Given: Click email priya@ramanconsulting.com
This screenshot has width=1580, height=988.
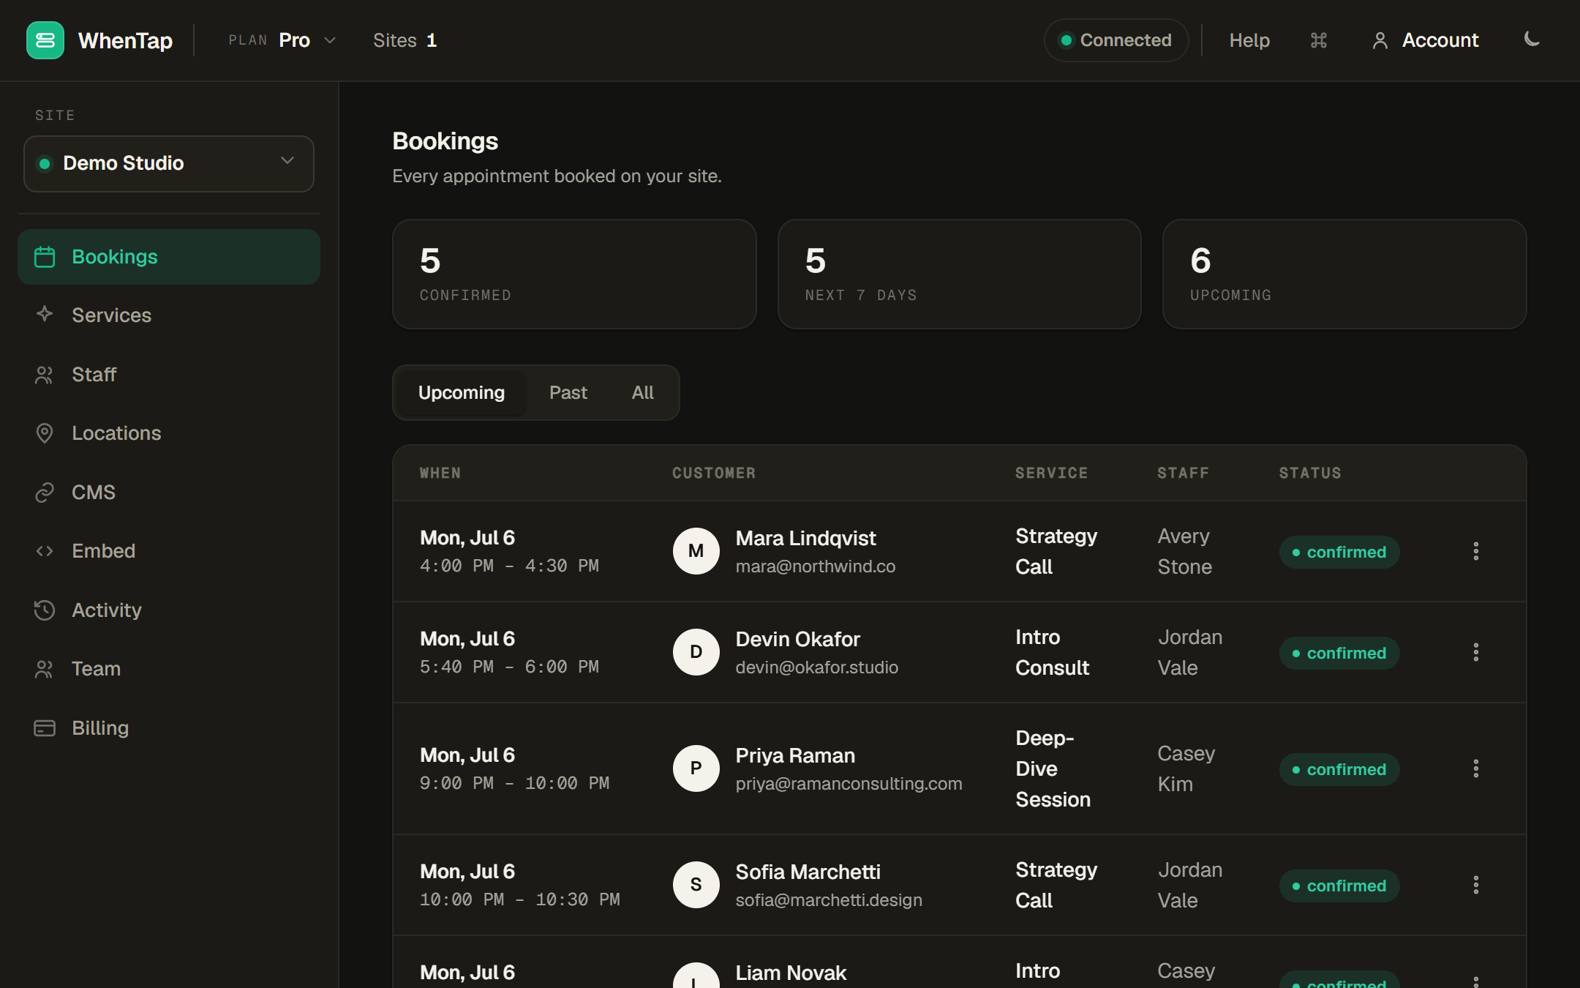Looking at the screenshot, I should pyautogui.click(x=849, y=784).
